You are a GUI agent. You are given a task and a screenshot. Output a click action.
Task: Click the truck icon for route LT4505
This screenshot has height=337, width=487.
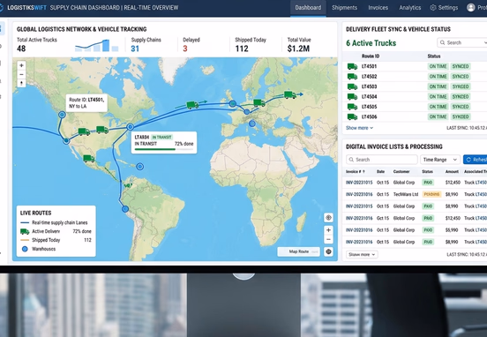[352, 107]
